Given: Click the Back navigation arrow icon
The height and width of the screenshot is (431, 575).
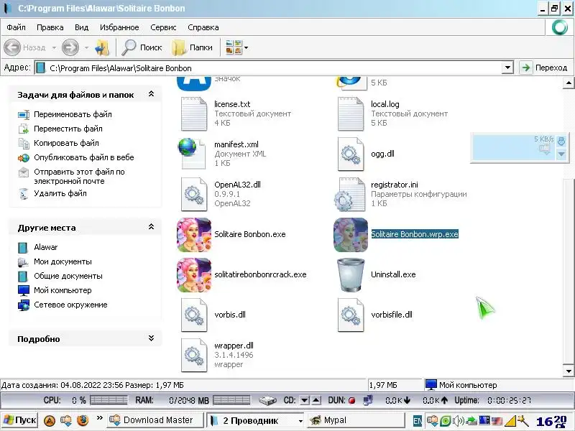Looking at the screenshot, I should 12,47.
